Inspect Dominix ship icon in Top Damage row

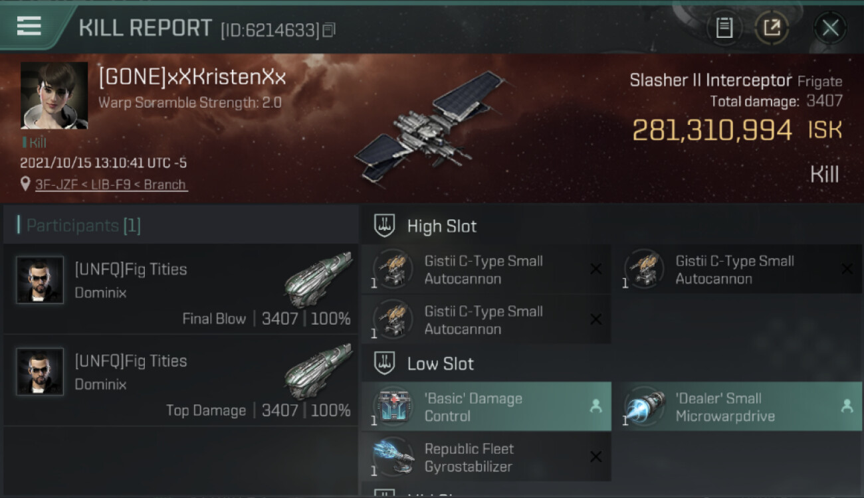[318, 371]
